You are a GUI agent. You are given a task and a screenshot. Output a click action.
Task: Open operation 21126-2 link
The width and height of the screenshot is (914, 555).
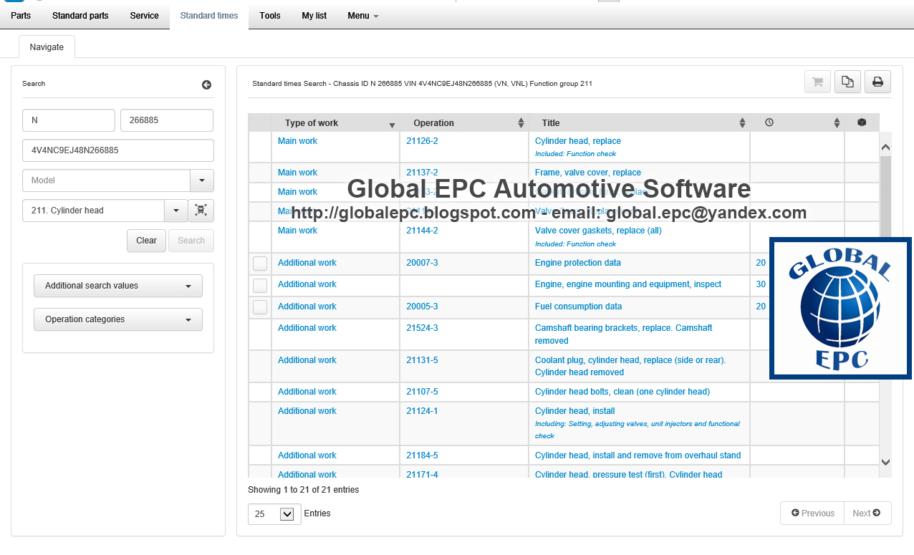click(422, 140)
